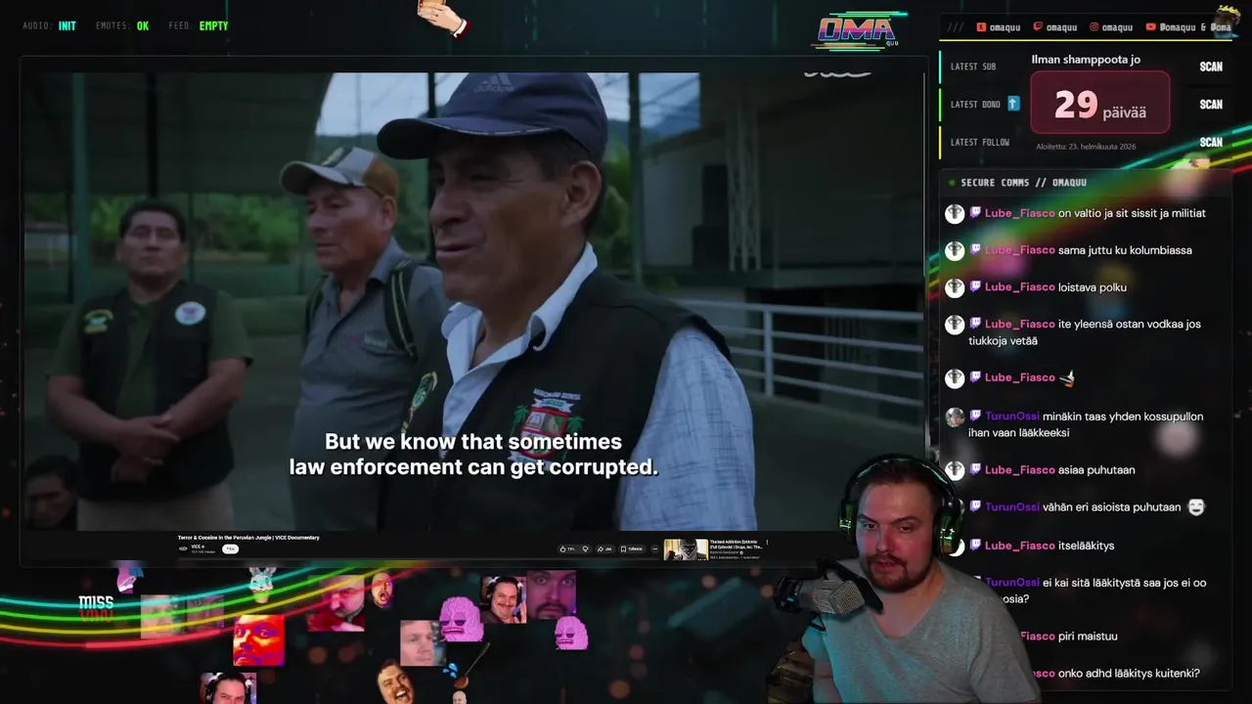This screenshot has height=704, width=1252.
Task: Click 'Aloitettu: 23. helmikuuta 2026' text
Action: point(1086,147)
